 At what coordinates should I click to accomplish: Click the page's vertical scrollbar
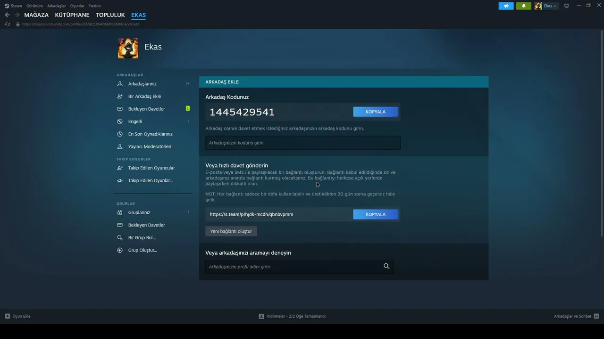[602, 133]
